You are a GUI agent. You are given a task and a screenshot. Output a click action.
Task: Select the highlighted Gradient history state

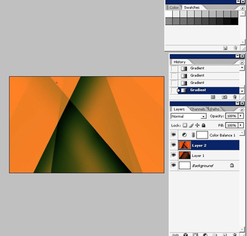click(209, 90)
